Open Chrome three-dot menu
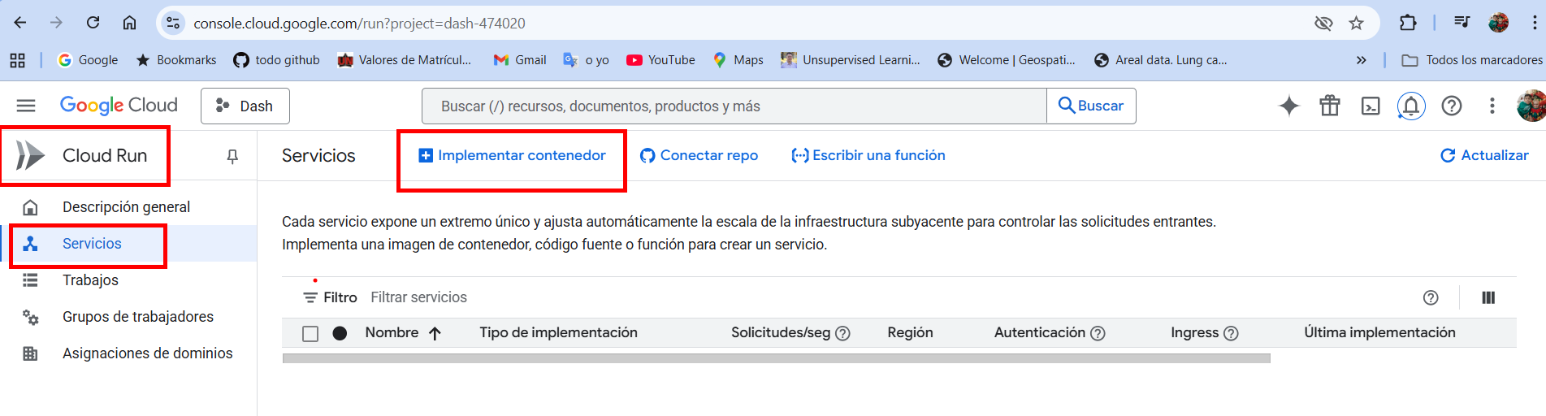 pyautogui.click(x=1534, y=23)
